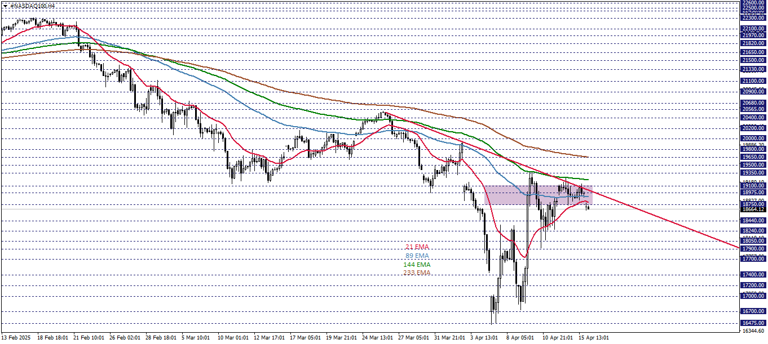This screenshot has height=344, width=768.
Task: Click the 20400.00 price level label
Action: point(753,118)
